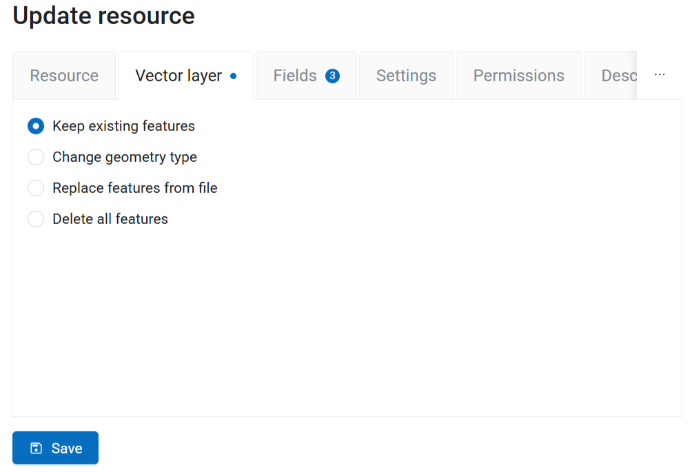The height and width of the screenshot is (472, 692).
Task: Click the Keep existing features label text
Action: [x=123, y=126]
